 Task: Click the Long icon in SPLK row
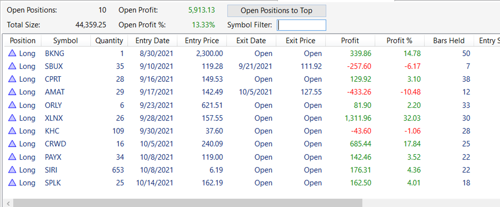coord(12,183)
